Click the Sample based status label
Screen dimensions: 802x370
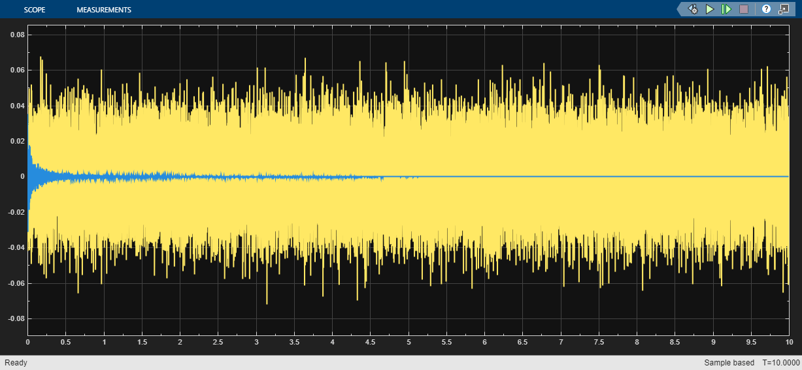click(x=728, y=362)
